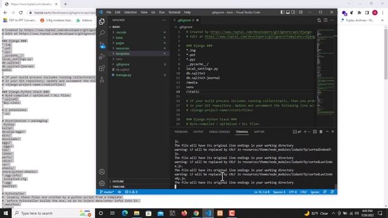Image resolution: width=388 pixels, height=218 pixels.
Task: Open Chrome extensions puzzle icon
Action: pyautogui.click(x=360, y=13)
